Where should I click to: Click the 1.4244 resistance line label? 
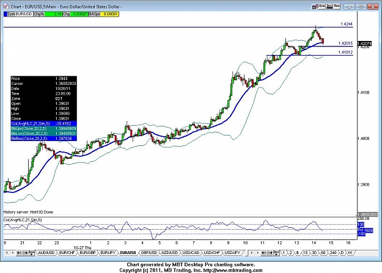click(x=347, y=24)
